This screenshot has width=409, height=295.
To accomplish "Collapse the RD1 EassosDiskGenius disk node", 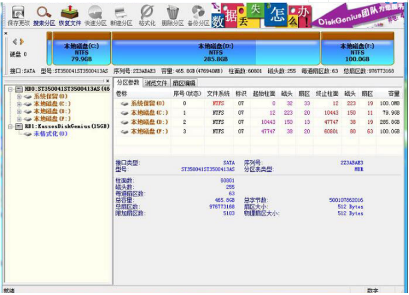I will tap(11, 126).
